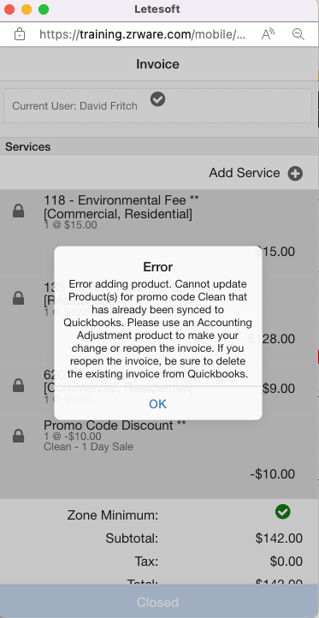Select the 118 - Environmental Fee line item
The image size is (319, 618).
[x=157, y=233]
